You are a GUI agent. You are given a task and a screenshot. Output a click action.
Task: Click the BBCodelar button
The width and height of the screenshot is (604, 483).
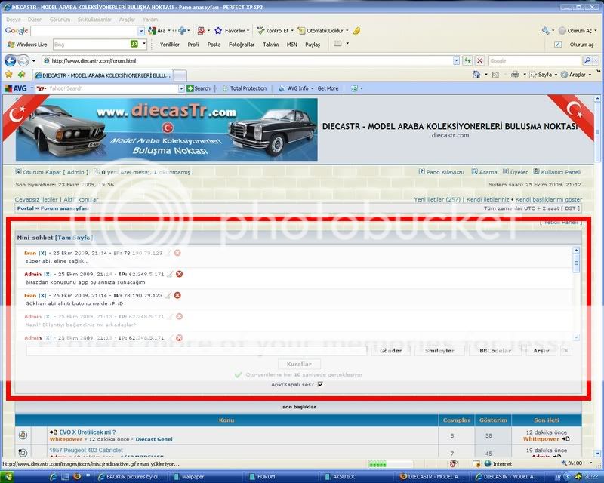[x=495, y=350]
